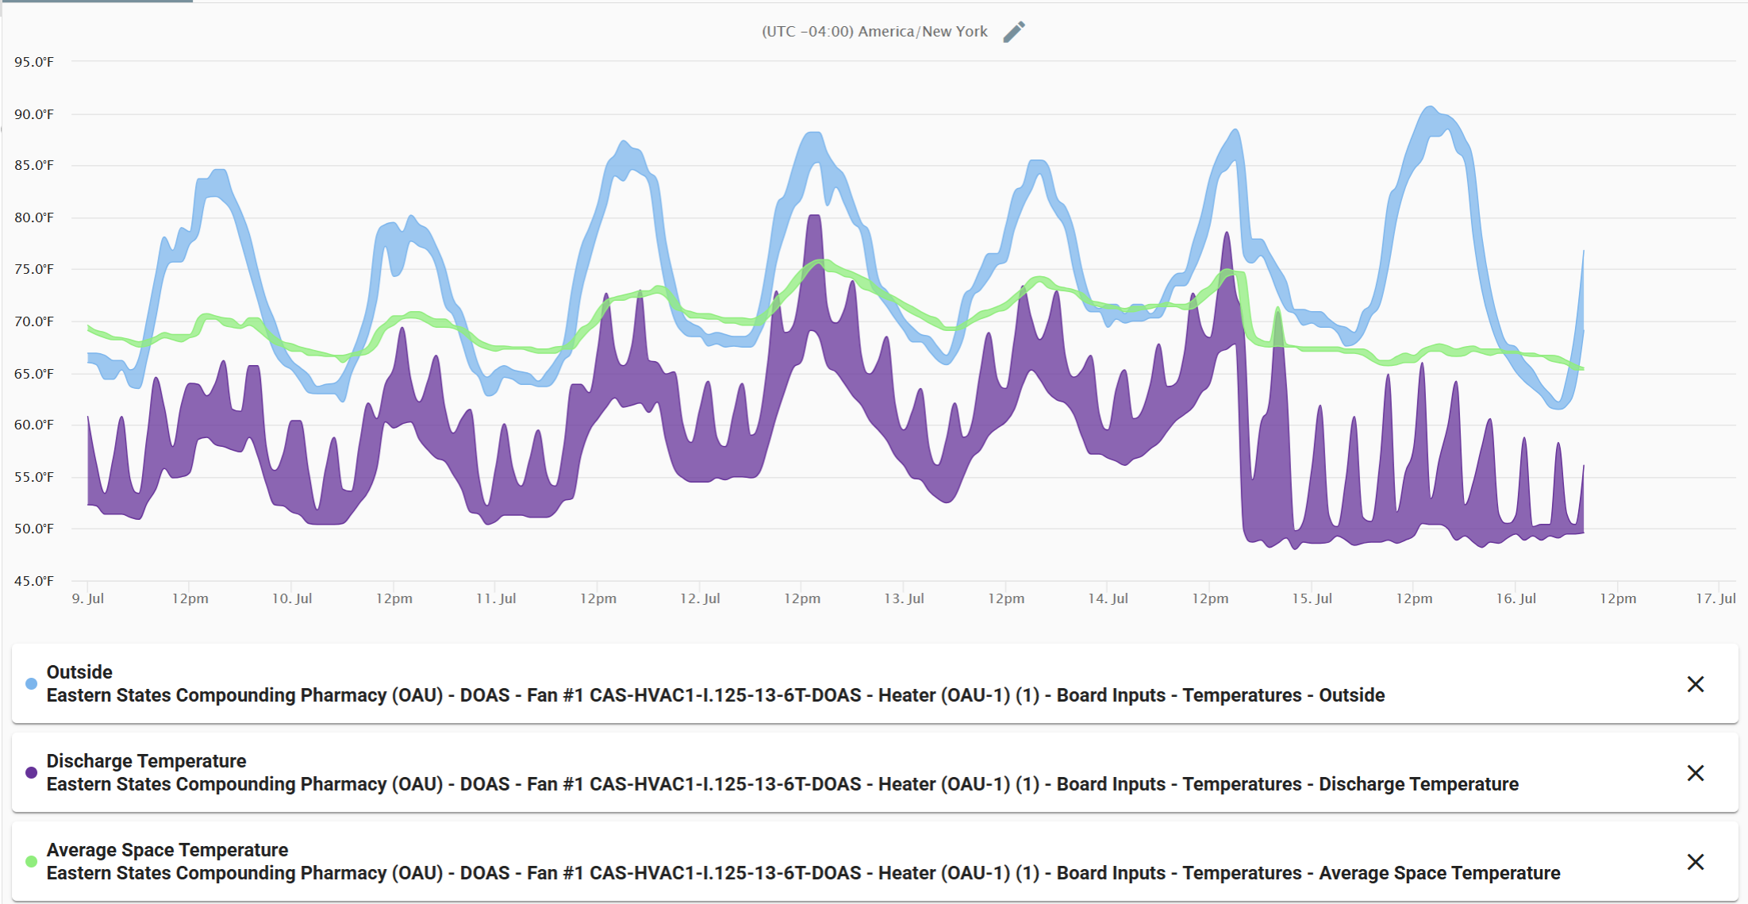Click the Outside series full path description
This screenshot has width=1748, height=904.
point(715,695)
